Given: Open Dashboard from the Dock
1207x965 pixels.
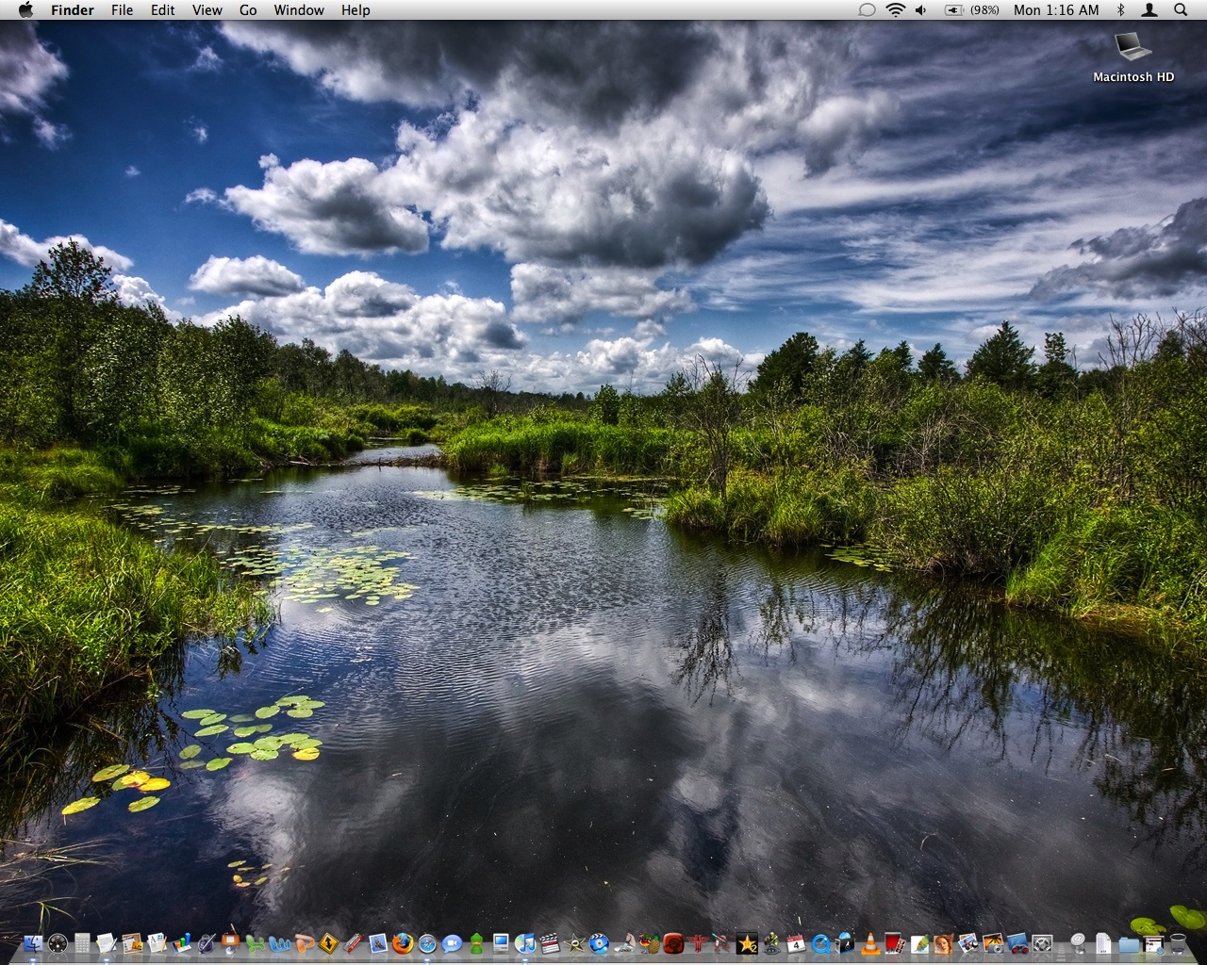Looking at the screenshot, I should (58, 942).
